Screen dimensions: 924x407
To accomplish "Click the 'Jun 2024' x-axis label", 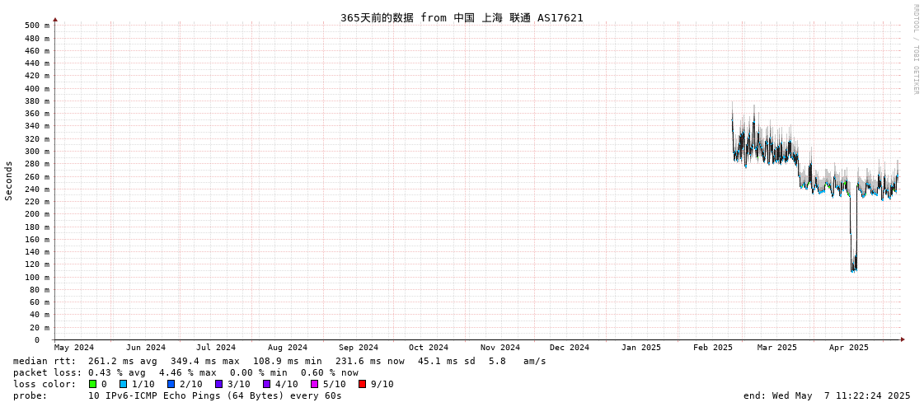I will click(146, 348).
